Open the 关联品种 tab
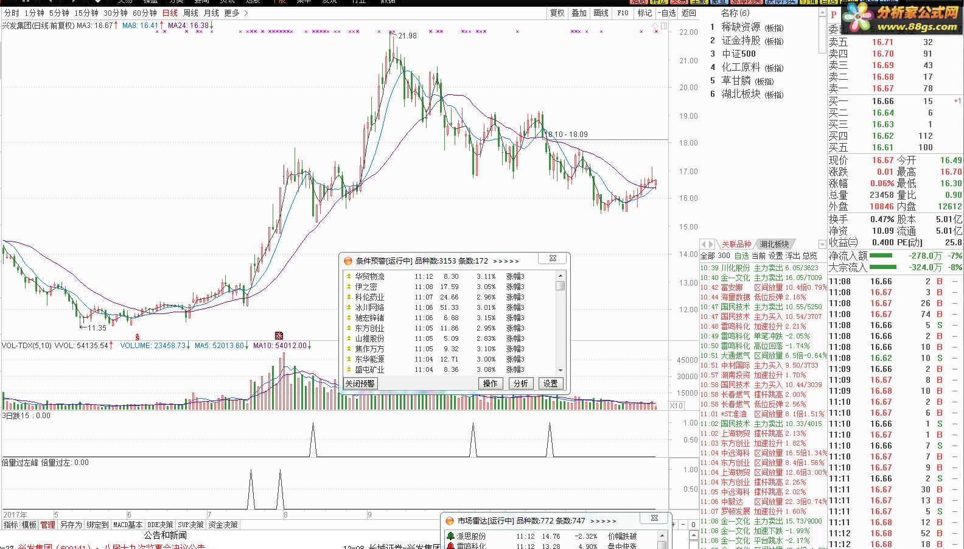This screenshot has width=964, height=549. 736,244
